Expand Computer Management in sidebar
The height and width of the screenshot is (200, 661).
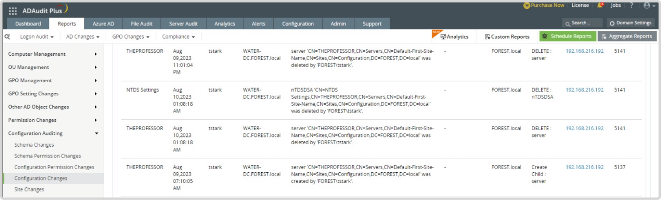(x=53, y=54)
